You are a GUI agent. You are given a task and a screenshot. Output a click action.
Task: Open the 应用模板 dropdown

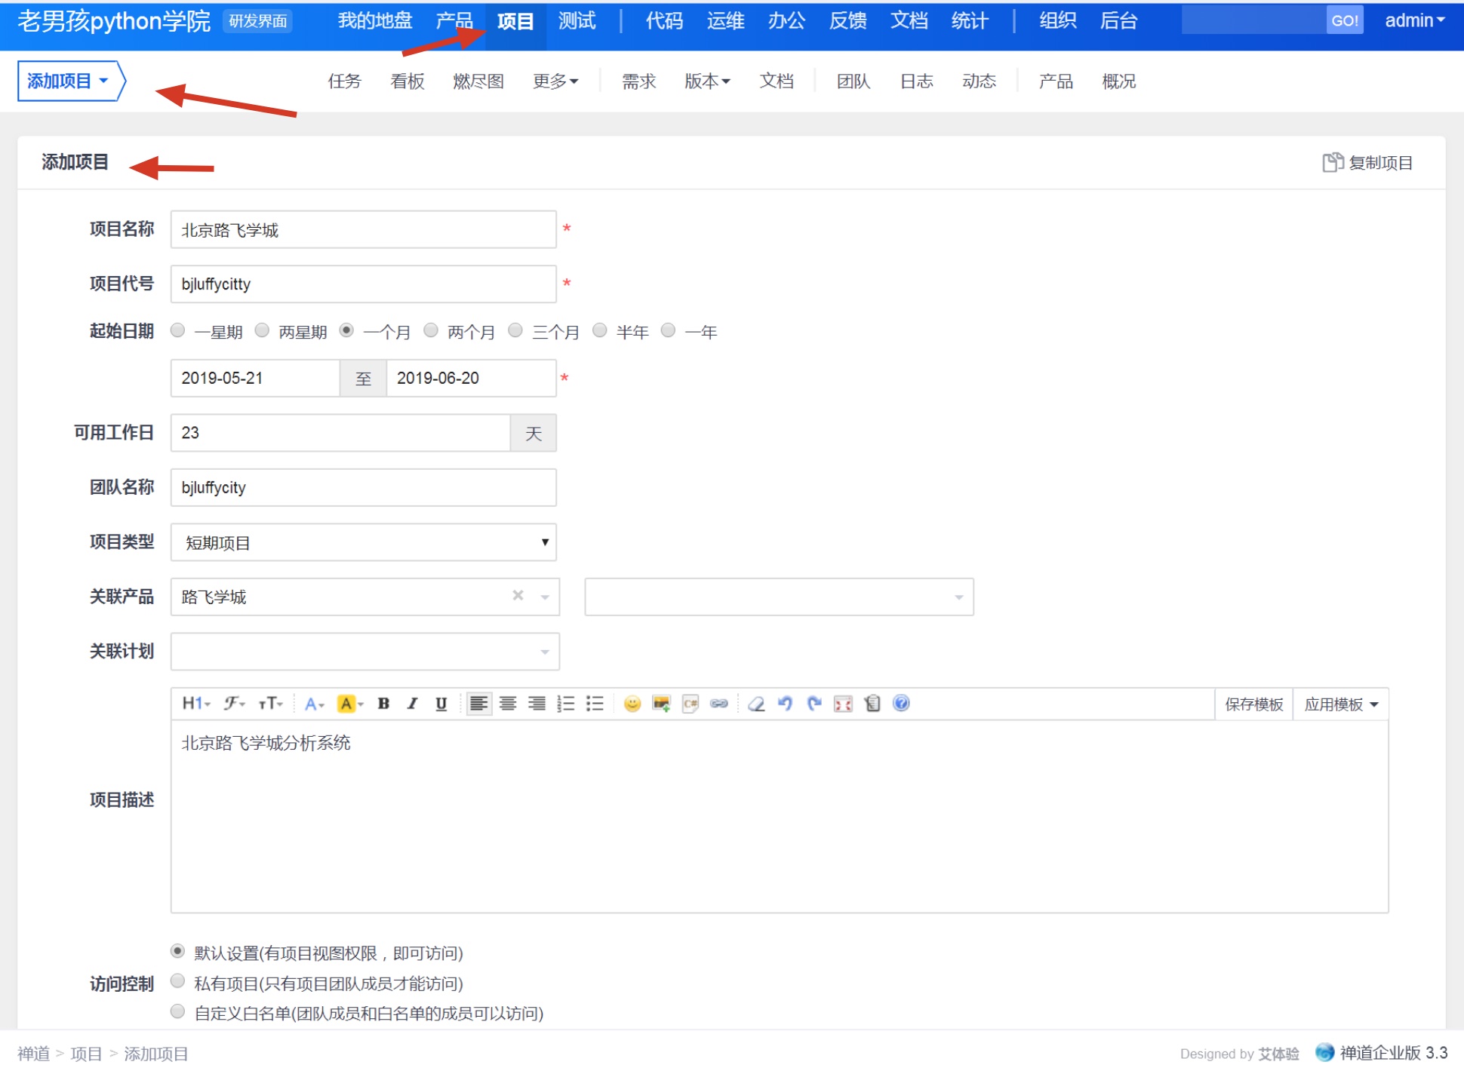[1340, 704]
